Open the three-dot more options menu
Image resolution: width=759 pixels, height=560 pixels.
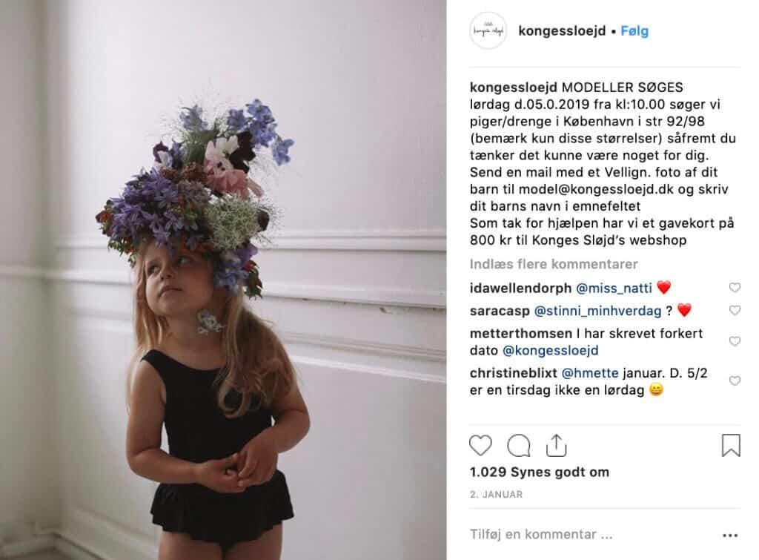tap(730, 536)
